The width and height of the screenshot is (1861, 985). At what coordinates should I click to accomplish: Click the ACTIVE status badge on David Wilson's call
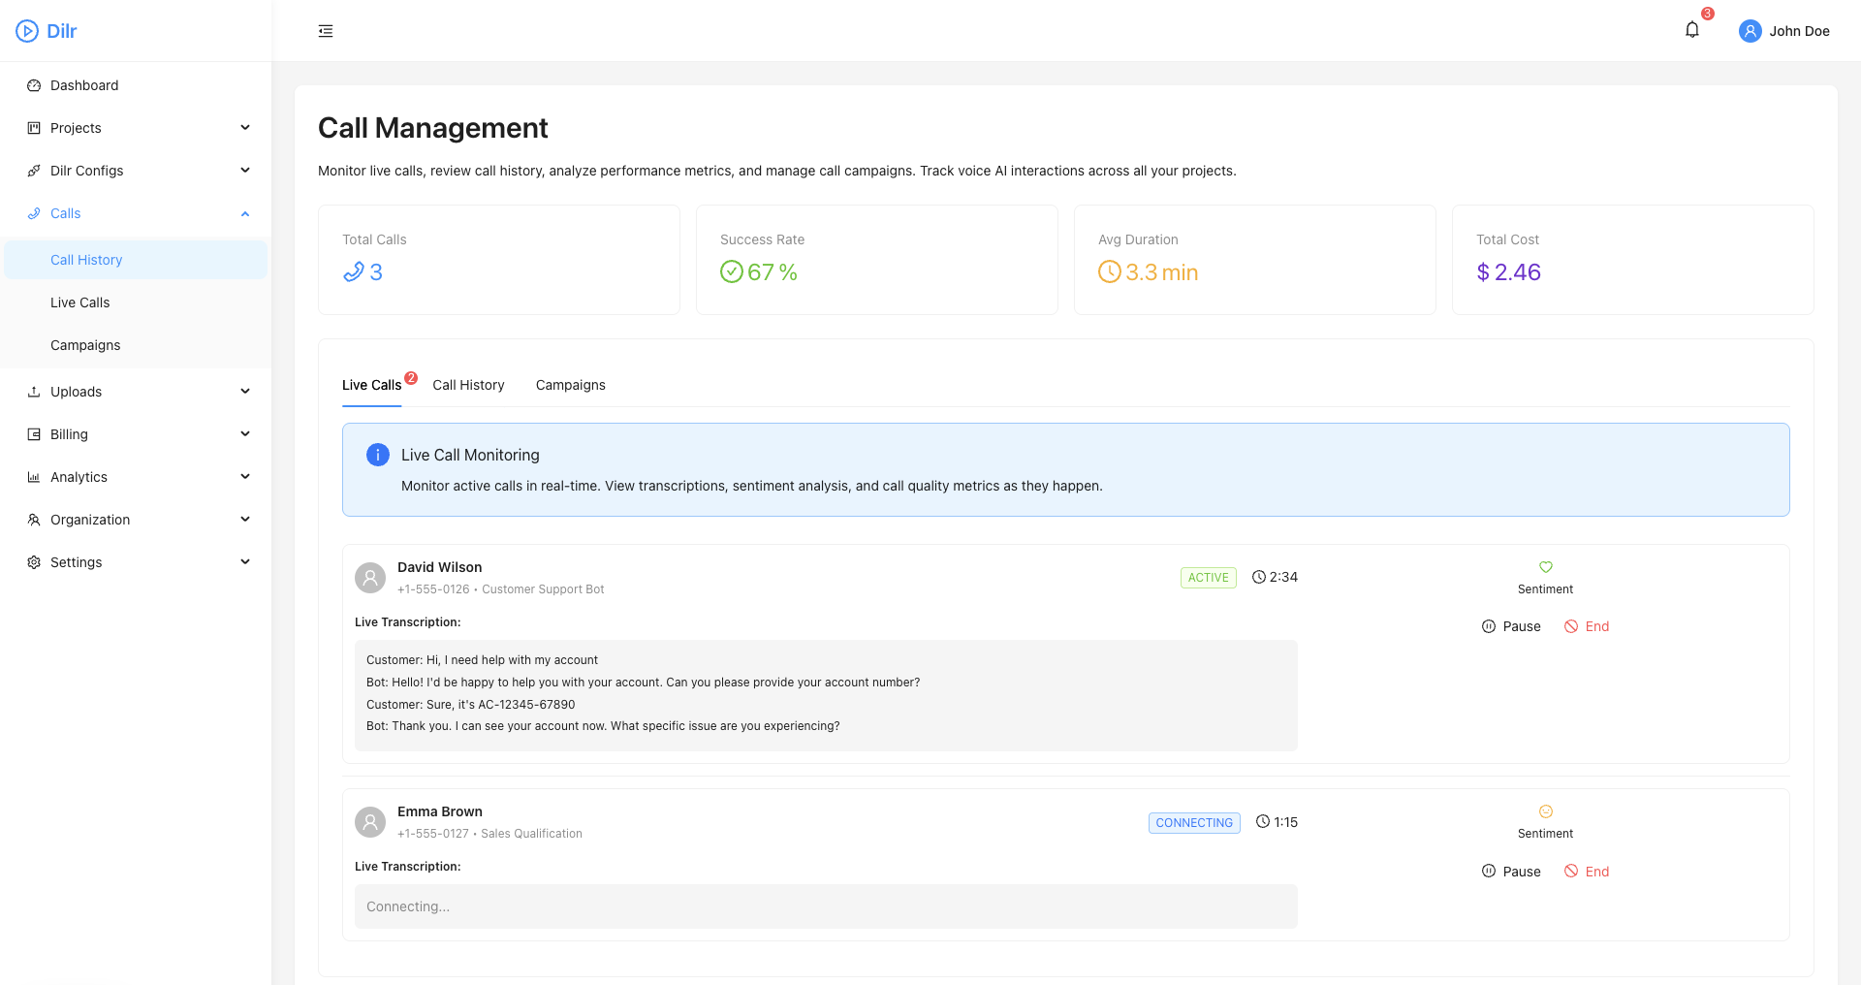pyautogui.click(x=1208, y=577)
